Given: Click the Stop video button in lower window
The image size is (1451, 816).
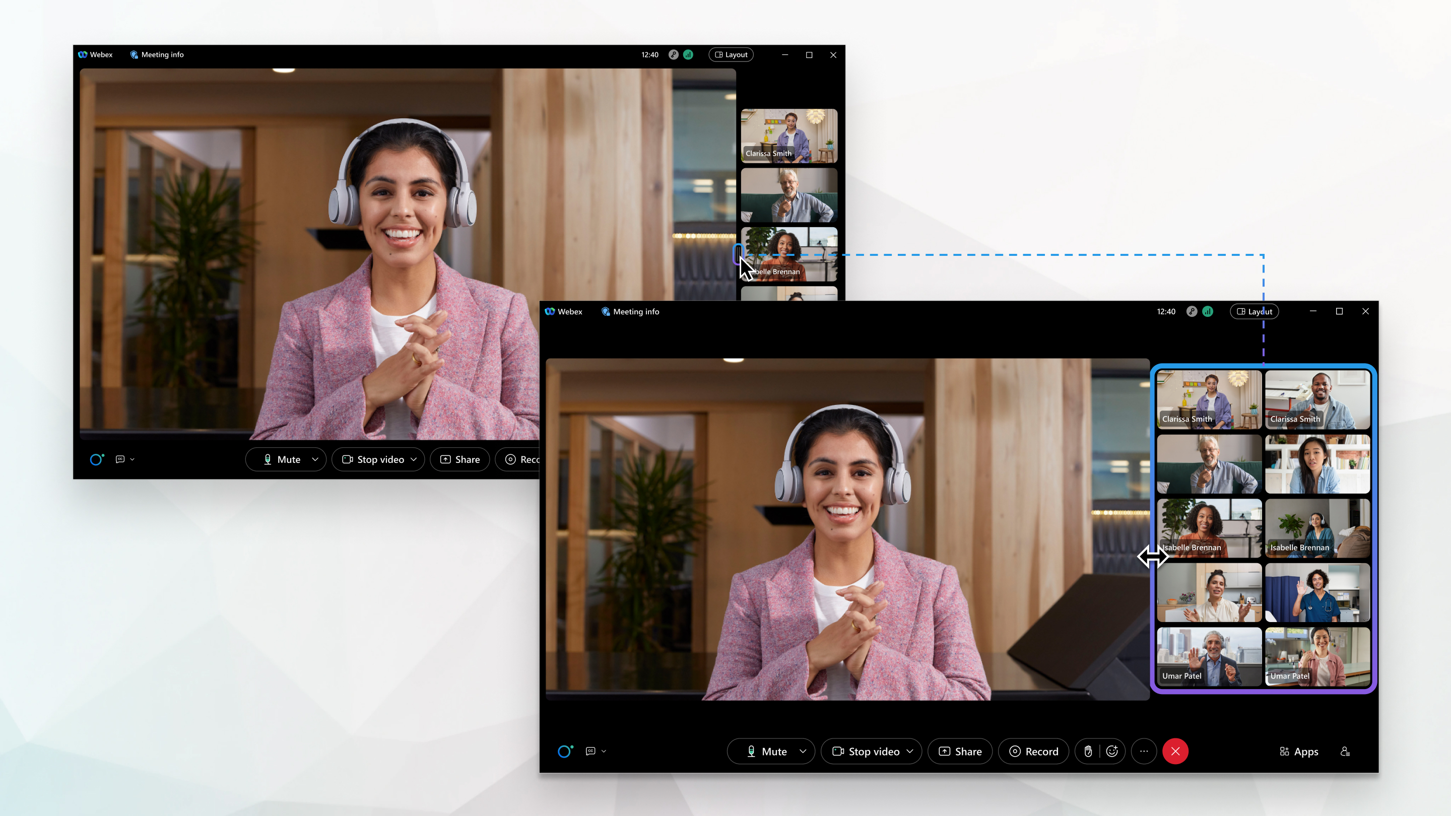Looking at the screenshot, I should (x=870, y=751).
